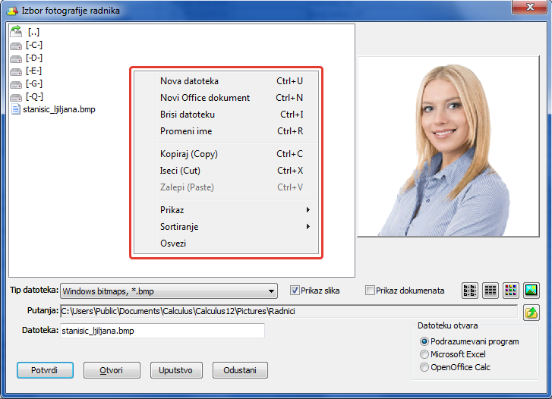Select the Microsoft Excel radio option
This screenshot has height=399, width=552.
click(424, 354)
